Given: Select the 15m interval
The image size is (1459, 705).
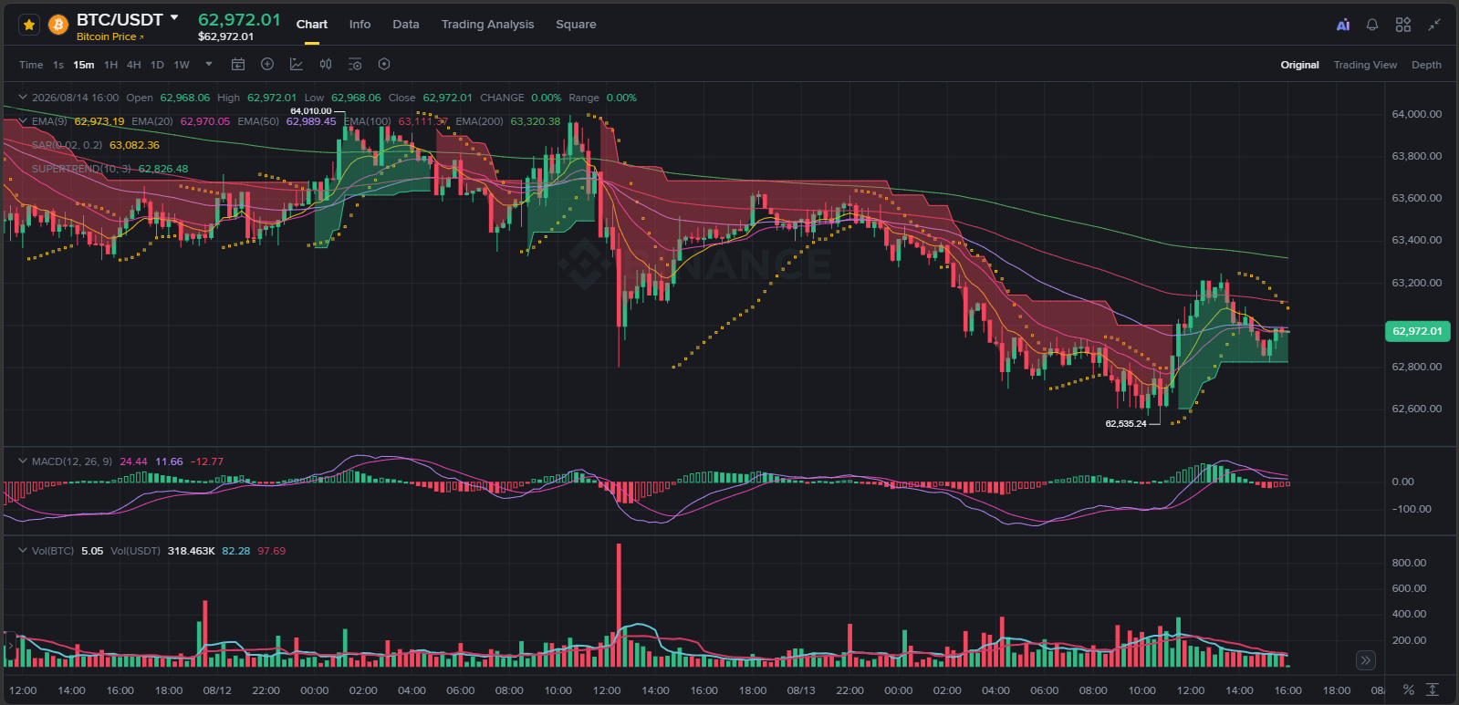Looking at the screenshot, I should coord(84,65).
